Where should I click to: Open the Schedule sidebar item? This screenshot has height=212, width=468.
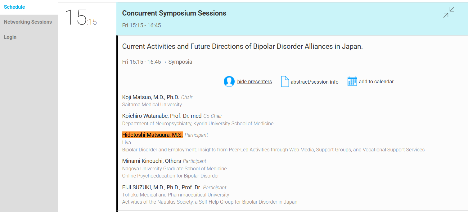tap(29, 7)
